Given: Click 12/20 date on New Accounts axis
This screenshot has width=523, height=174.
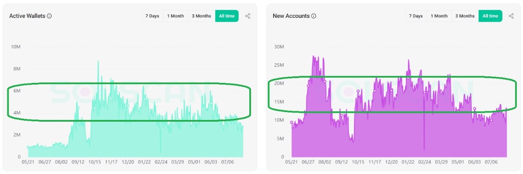Looking at the screenshot, I should (391, 162).
